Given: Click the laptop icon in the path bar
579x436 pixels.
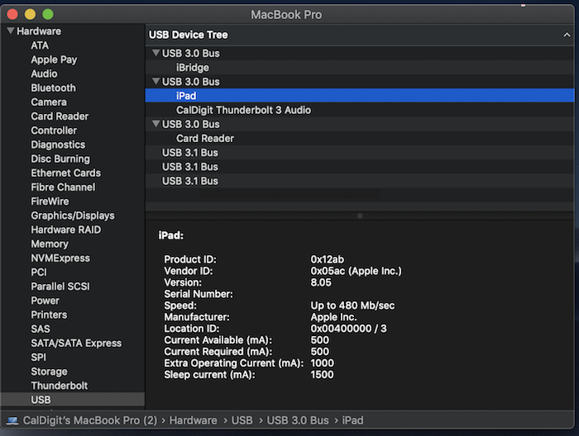Looking at the screenshot, I should pyautogui.click(x=12, y=420).
